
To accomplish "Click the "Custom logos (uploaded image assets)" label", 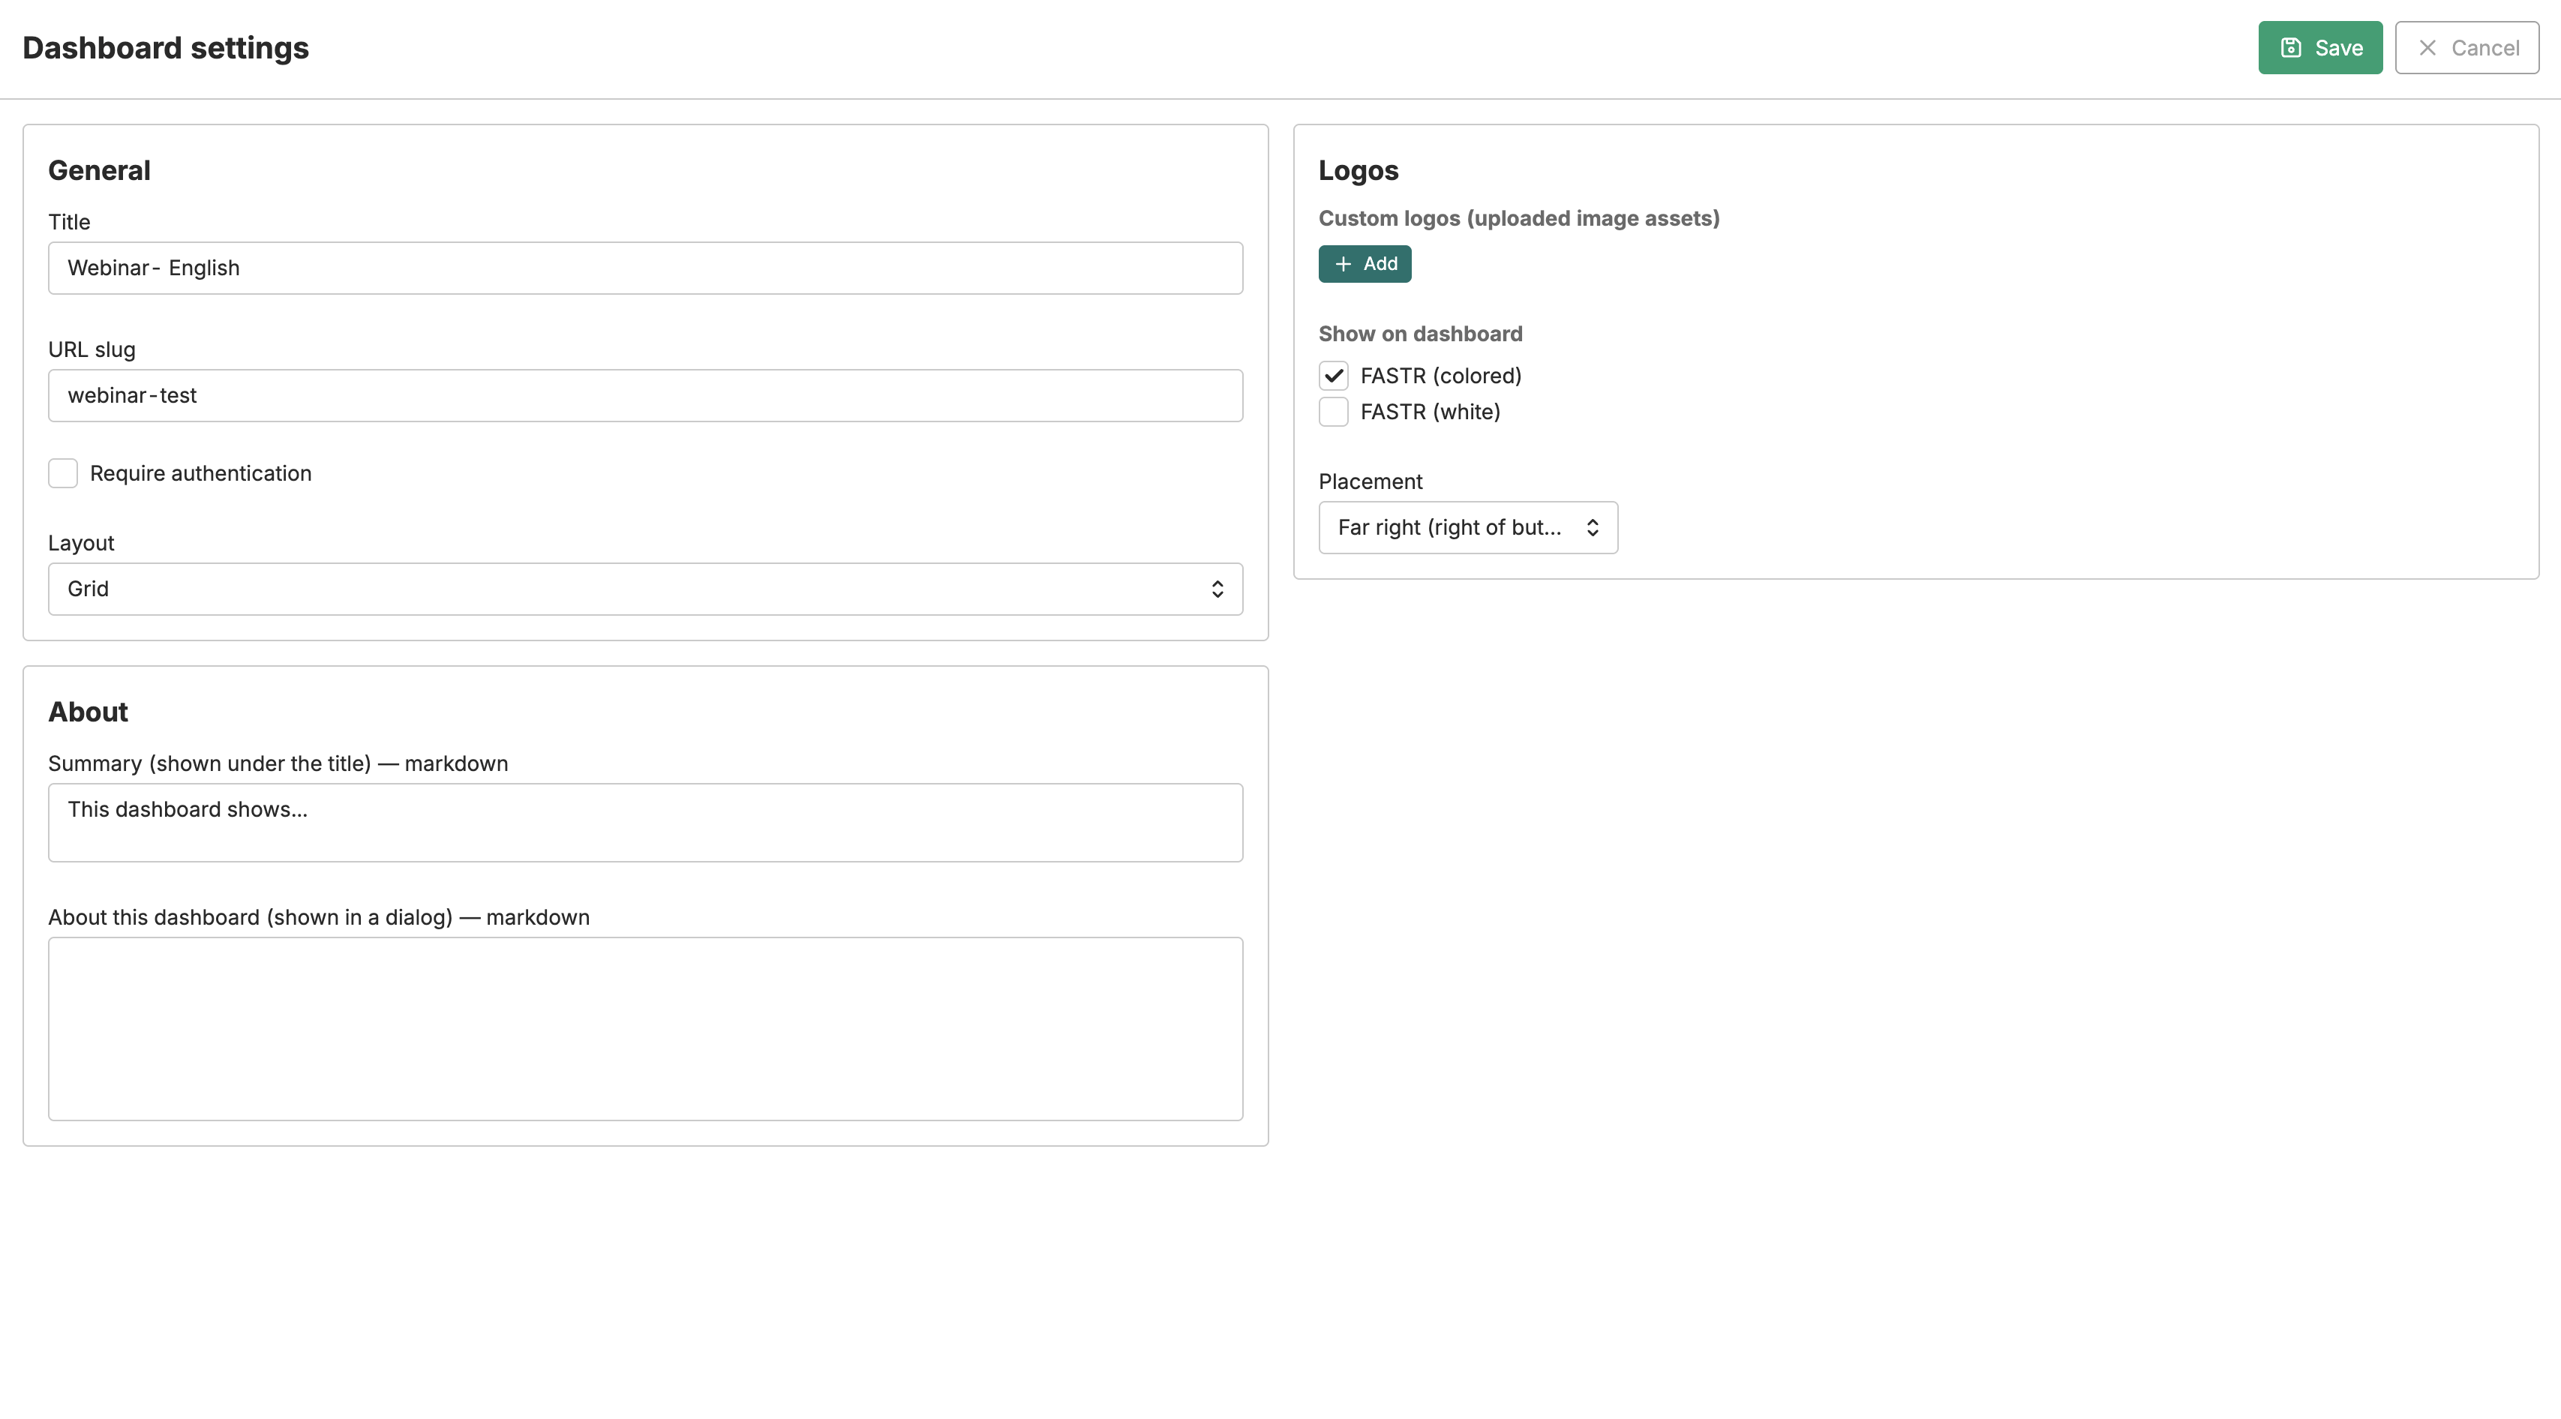I will pyautogui.click(x=1518, y=218).
